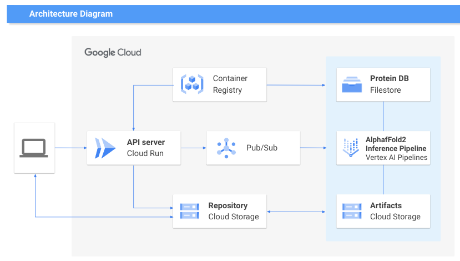Click the 'Artifacts' title text
The width and height of the screenshot is (460, 261).
(x=386, y=205)
